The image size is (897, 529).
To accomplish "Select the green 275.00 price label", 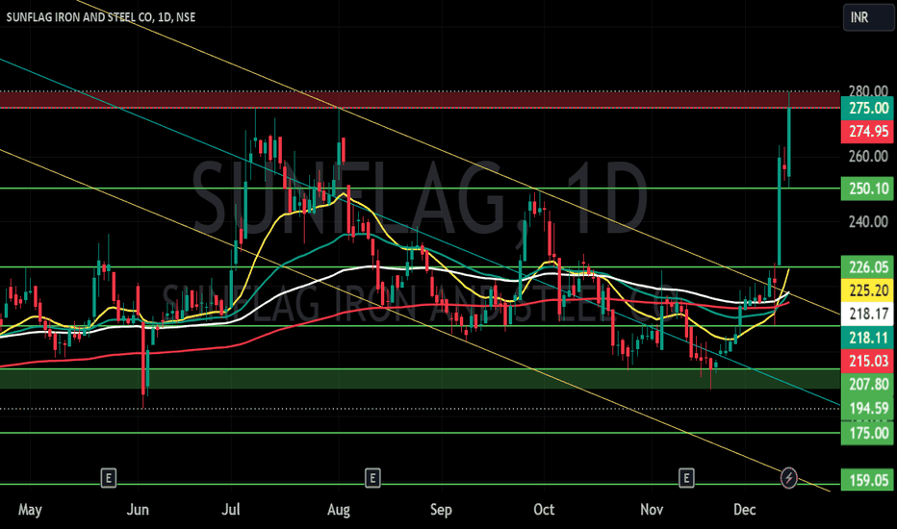I will [868, 108].
